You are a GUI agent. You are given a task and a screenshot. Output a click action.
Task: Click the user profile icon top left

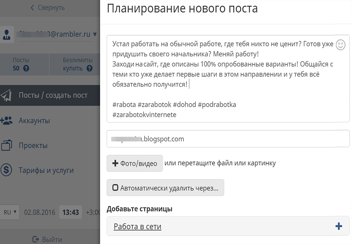pyautogui.click(x=7, y=35)
